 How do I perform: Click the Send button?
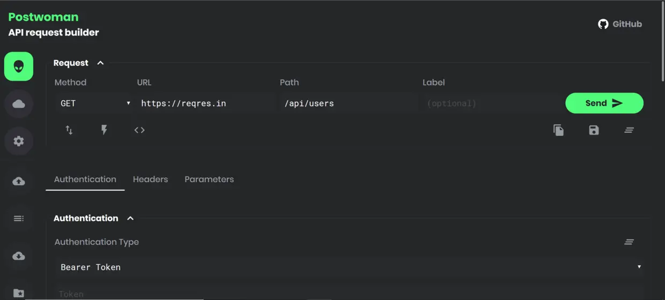604,103
